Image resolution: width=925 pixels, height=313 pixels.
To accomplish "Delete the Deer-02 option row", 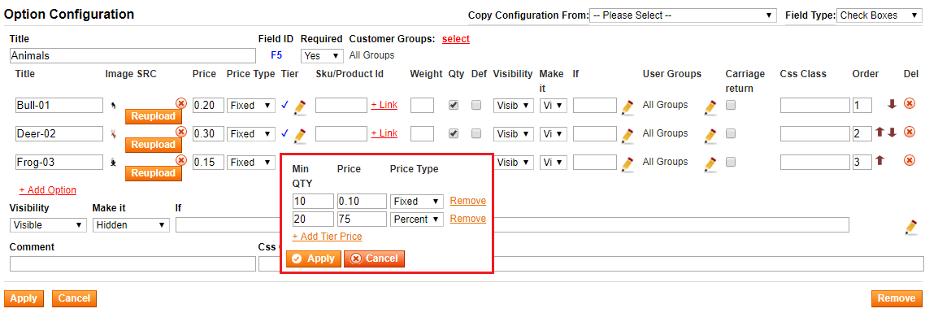I will pos(909,131).
